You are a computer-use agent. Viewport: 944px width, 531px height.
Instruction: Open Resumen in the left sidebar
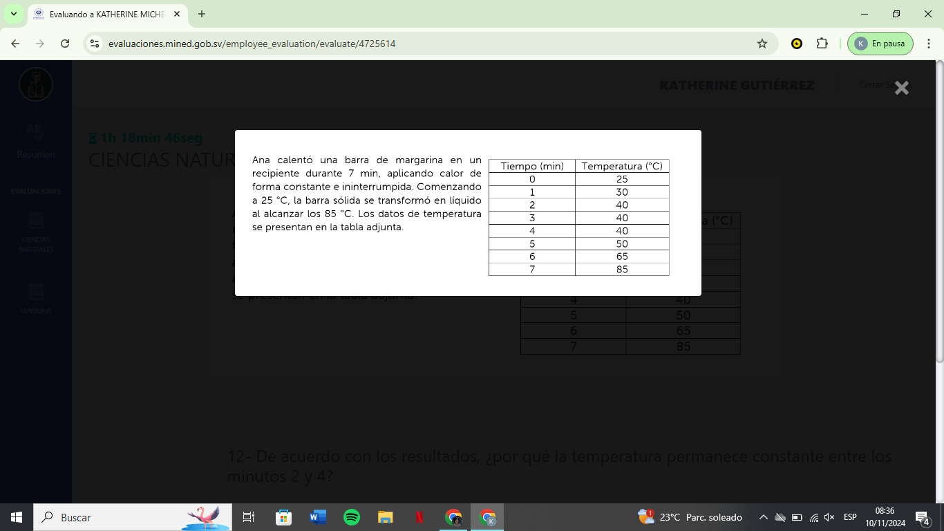click(x=36, y=142)
